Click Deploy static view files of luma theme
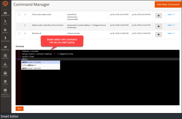Image resolution: width=182 pixels, height=119 pixels. 47,25
